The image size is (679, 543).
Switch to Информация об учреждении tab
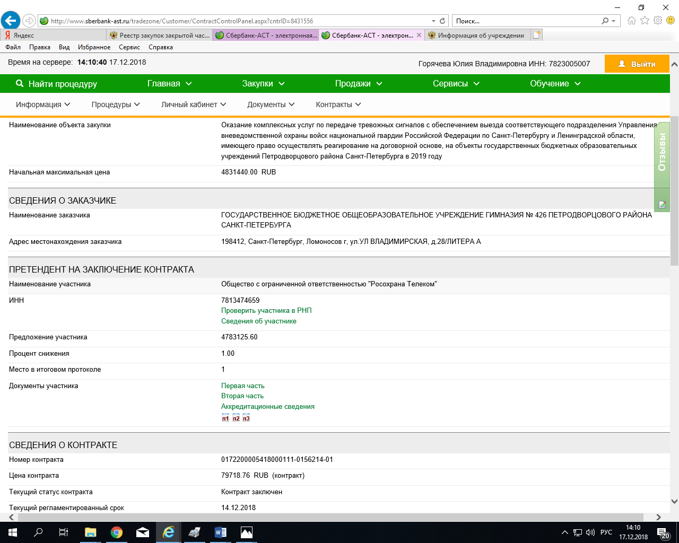click(477, 36)
